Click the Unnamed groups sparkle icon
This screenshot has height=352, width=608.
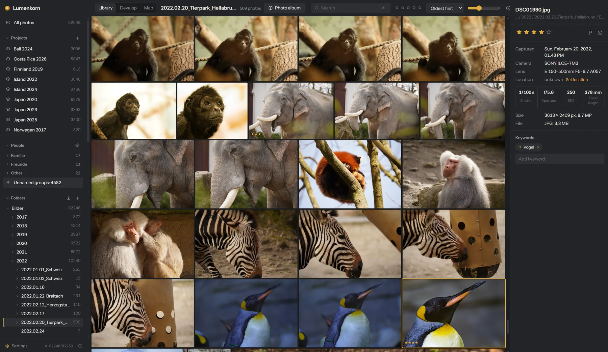tap(8, 182)
